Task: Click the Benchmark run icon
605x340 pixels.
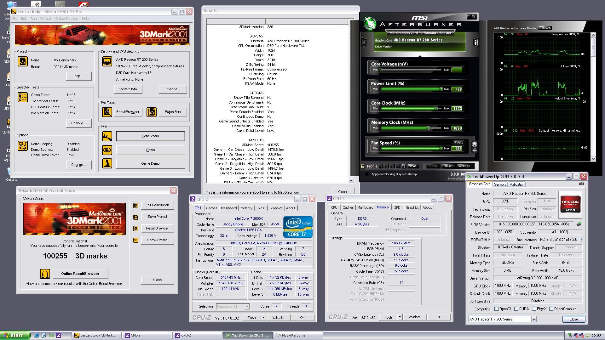Action: [x=107, y=136]
